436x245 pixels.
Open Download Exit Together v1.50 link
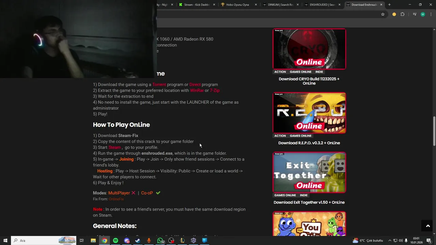pos(309,202)
